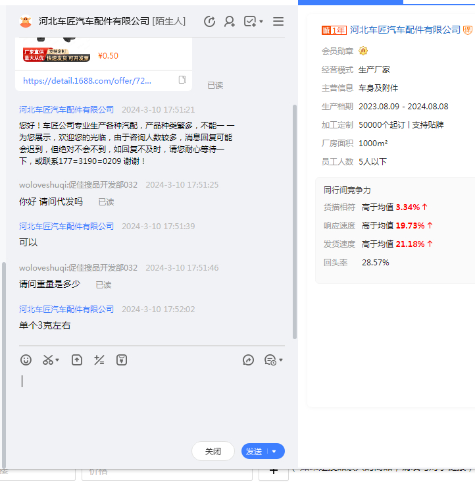Click the upload file icon

tap(77, 360)
